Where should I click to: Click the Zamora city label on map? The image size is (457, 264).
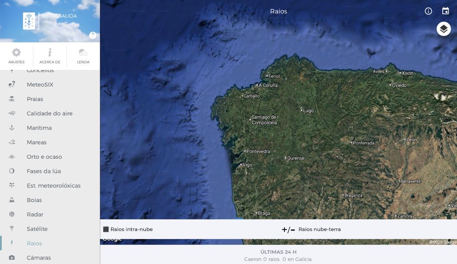[x=405, y=216]
